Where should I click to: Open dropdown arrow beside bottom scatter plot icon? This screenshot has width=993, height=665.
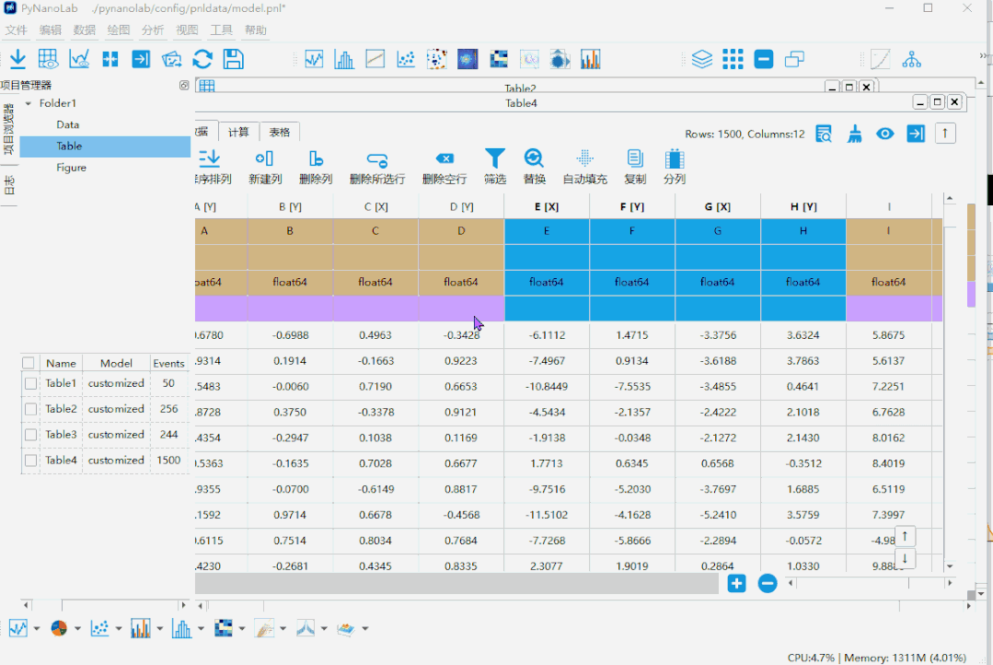point(119,629)
